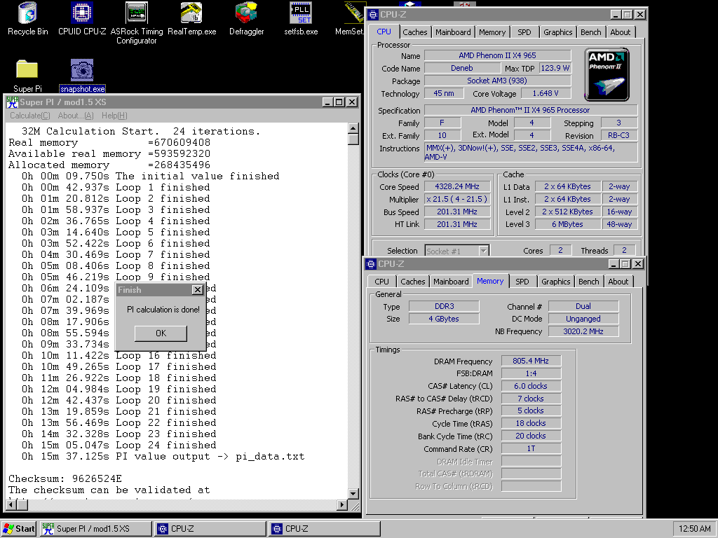Select CPU tab in lower CPU-Z window

(x=381, y=282)
